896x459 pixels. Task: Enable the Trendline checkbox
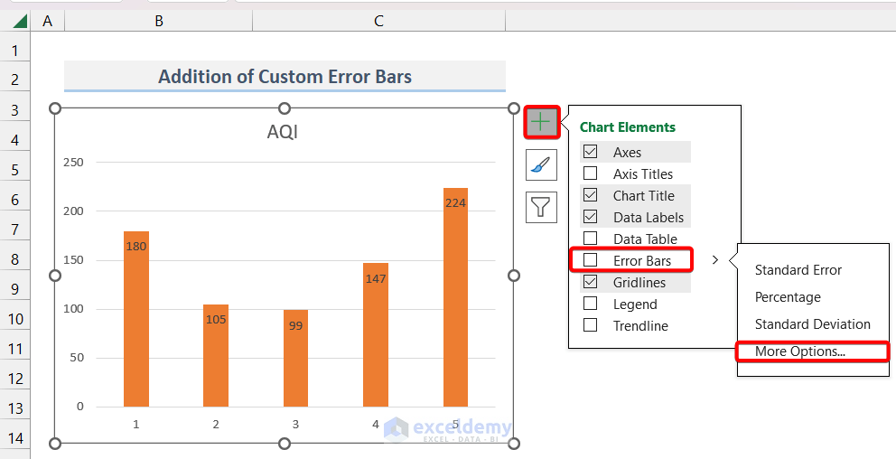click(x=591, y=326)
